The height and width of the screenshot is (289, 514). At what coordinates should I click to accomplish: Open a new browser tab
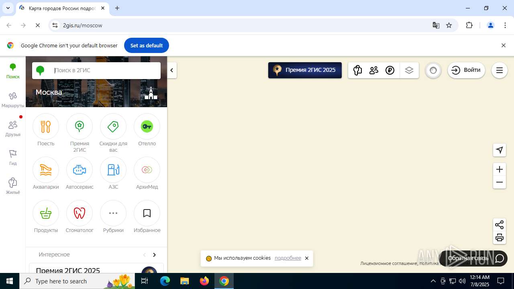[x=117, y=8]
